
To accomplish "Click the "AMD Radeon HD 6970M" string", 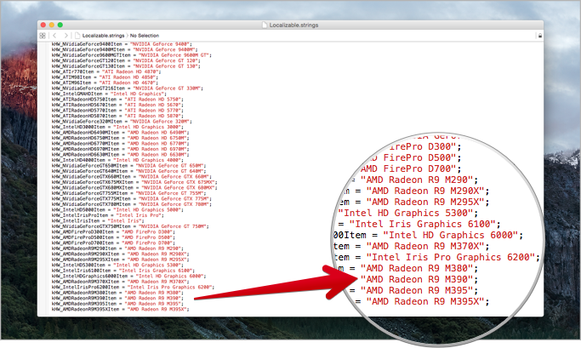I will coord(157,150).
